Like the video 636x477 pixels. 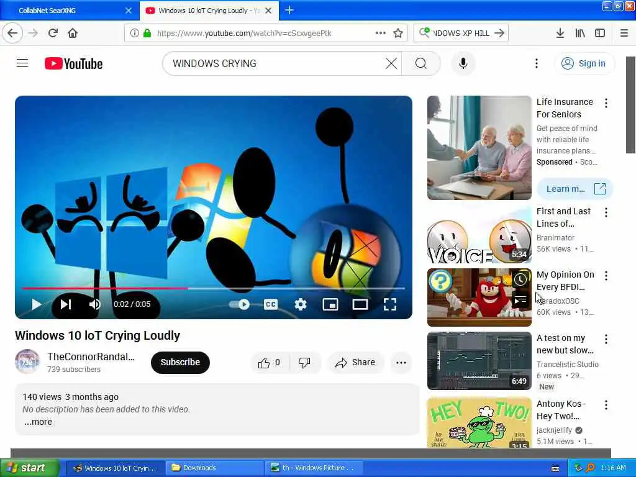(x=270, y=362)
